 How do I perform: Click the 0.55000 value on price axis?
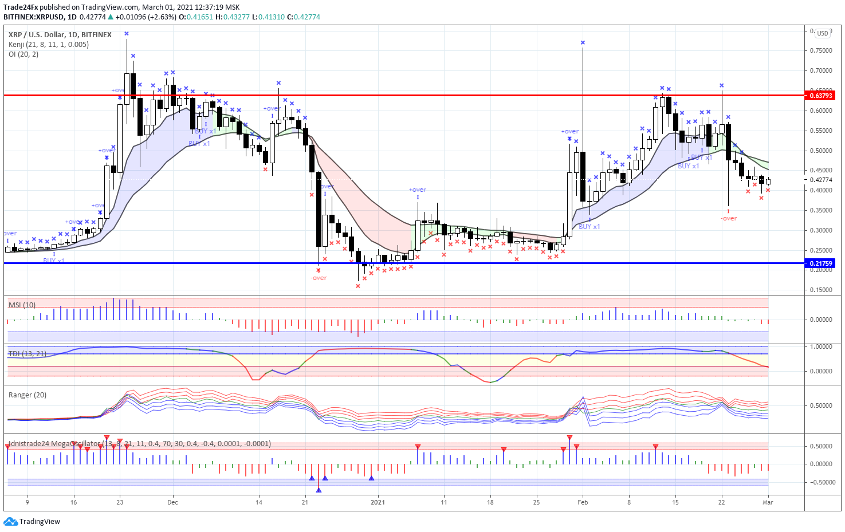(821, 131)
